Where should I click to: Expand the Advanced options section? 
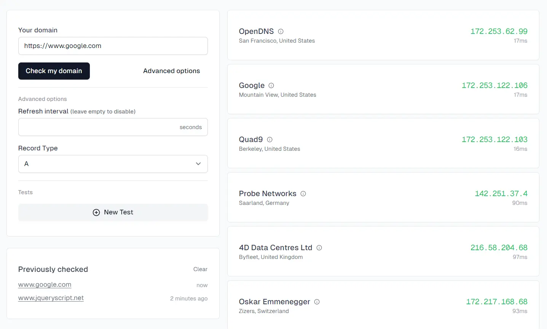(x=171, y=71)
